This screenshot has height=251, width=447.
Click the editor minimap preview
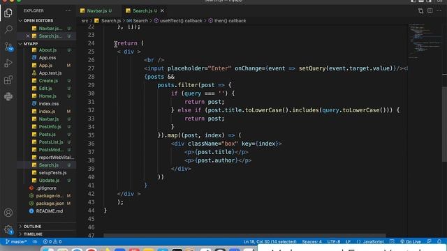pyautogui.click(x=425, y=41)
